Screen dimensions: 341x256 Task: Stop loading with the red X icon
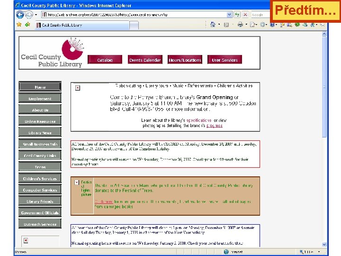coord(245,15)
